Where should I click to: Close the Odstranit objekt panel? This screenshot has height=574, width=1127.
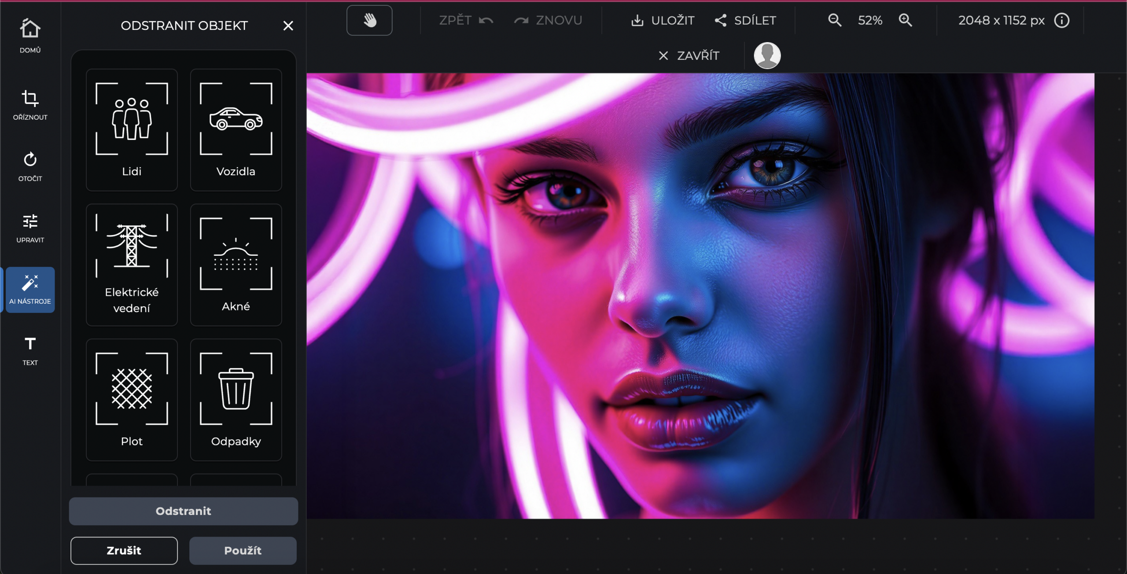(x=288, y=26)
